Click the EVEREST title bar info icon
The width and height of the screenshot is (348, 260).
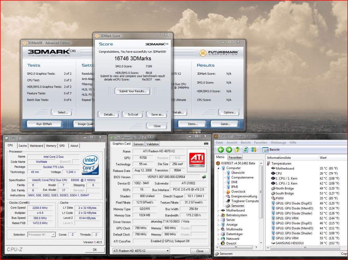(x=216, y=136)
